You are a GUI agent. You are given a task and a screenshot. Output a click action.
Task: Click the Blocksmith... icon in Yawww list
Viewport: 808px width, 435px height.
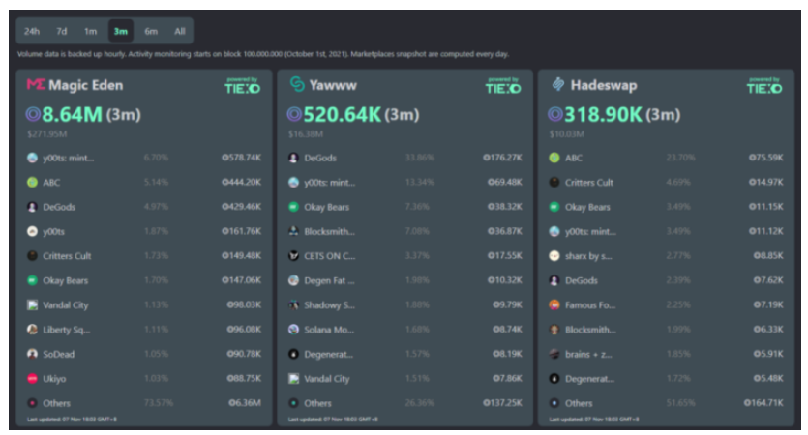pos(294,231)
